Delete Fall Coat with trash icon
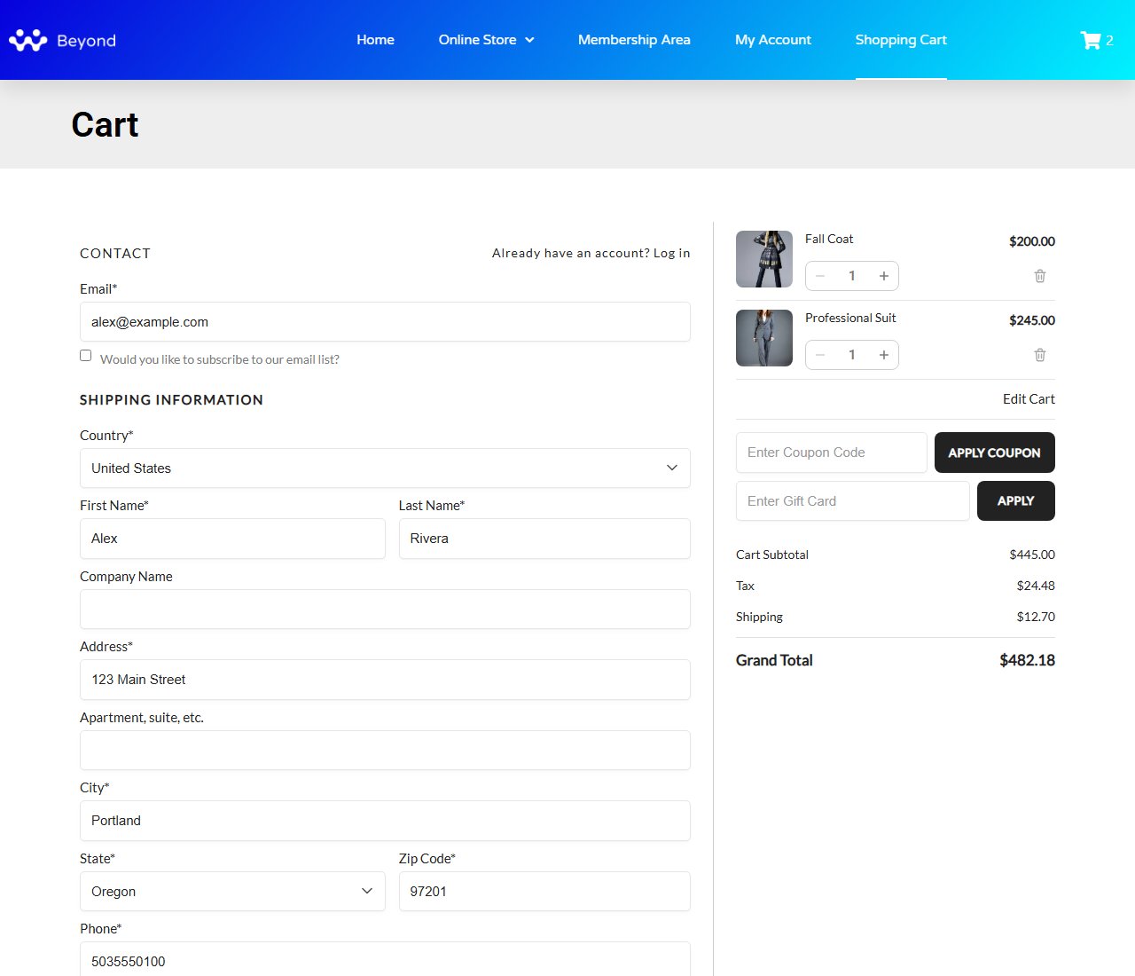 coord(1040,276)
